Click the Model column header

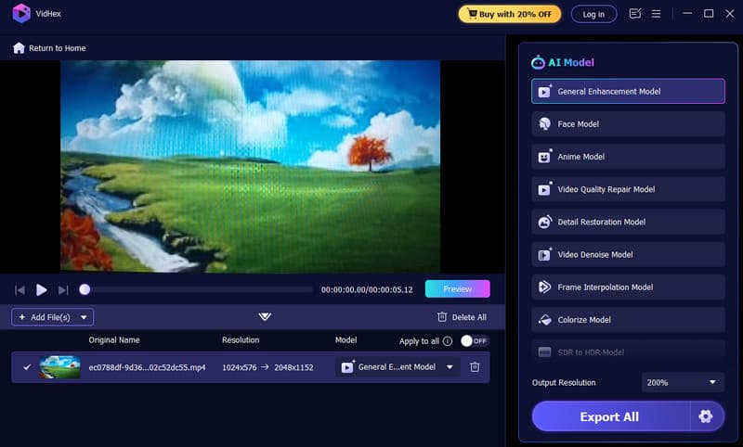[345, 339]
